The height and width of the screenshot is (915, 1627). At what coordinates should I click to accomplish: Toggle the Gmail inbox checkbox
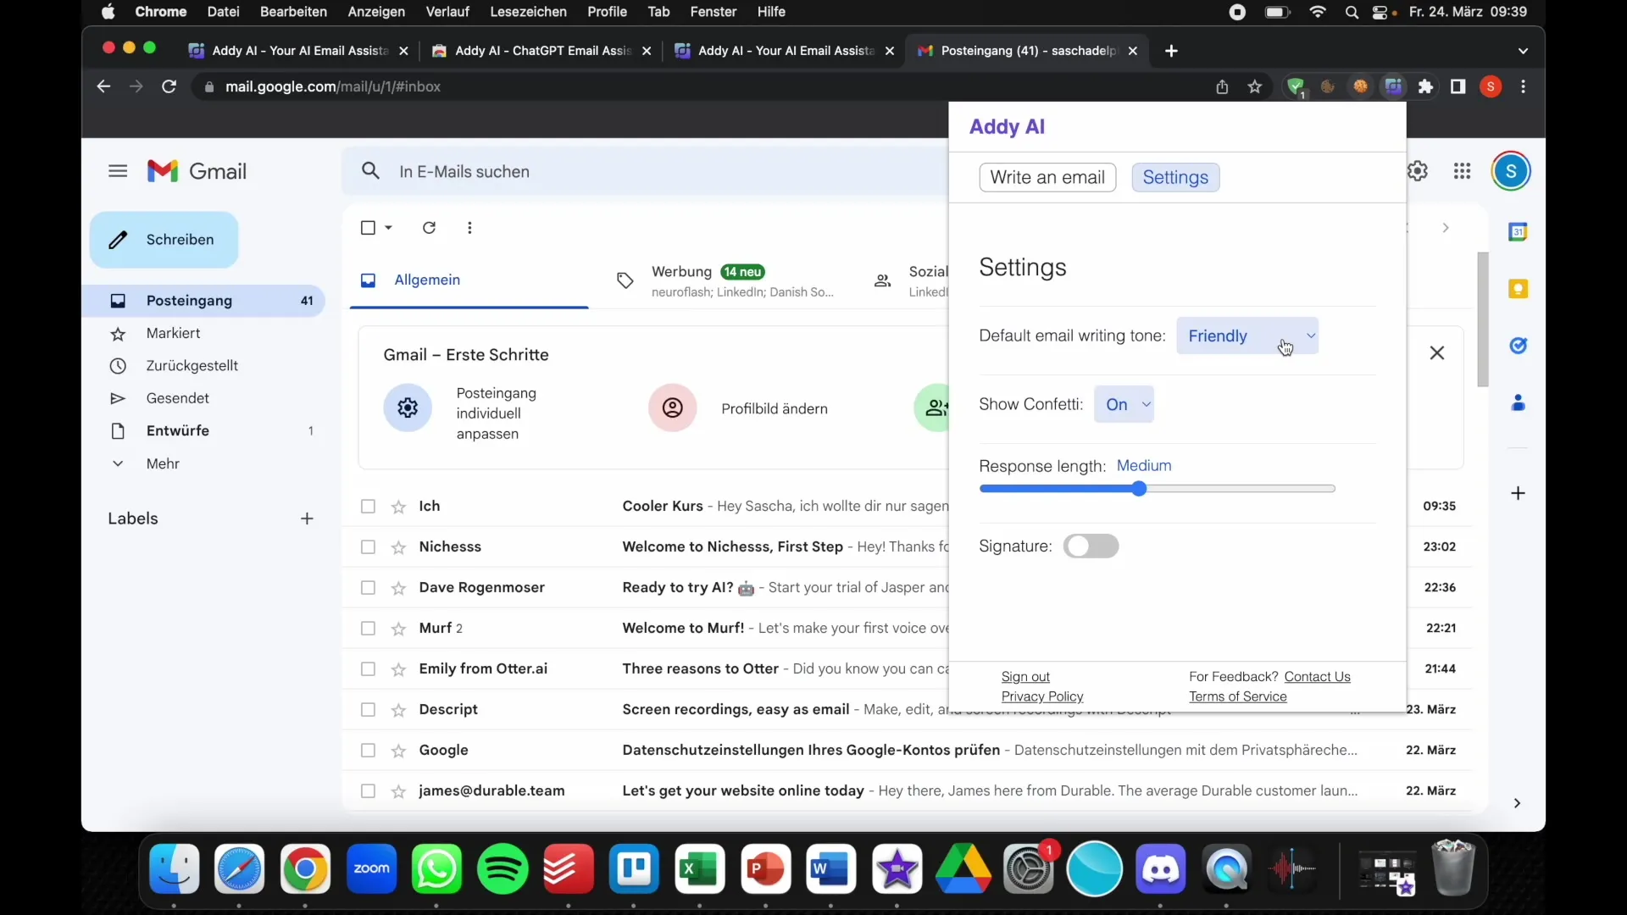tap(368, 227)
